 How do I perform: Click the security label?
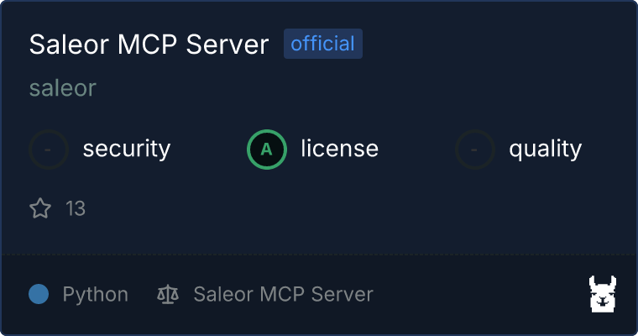click(127, 149)
